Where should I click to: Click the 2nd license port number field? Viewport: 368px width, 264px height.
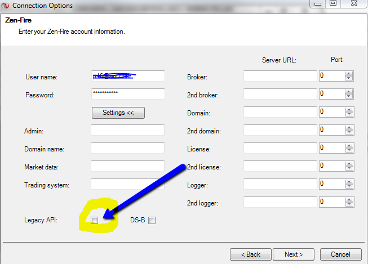tap(332, 166)
